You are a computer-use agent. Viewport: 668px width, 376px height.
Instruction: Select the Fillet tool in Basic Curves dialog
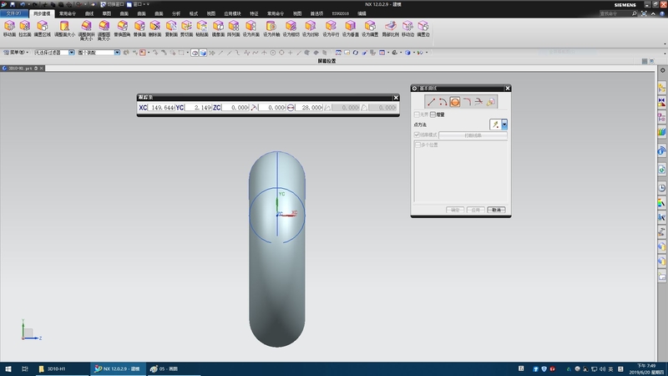467,102
